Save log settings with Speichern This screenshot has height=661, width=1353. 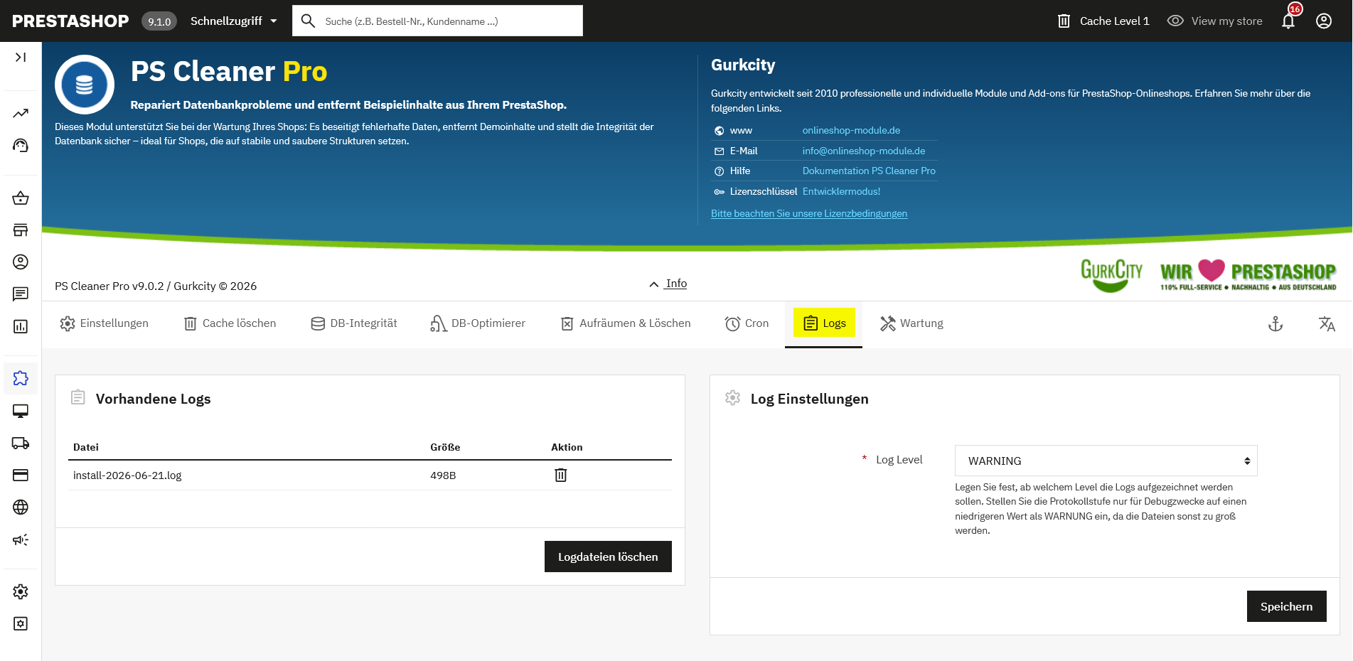(1287, 606)
